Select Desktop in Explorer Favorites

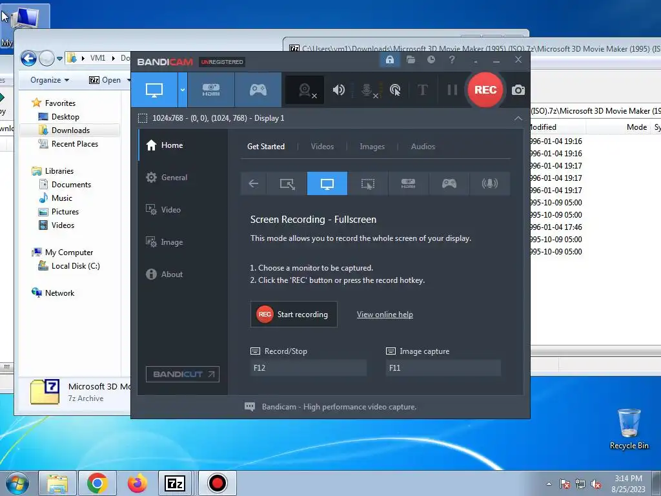65,117
